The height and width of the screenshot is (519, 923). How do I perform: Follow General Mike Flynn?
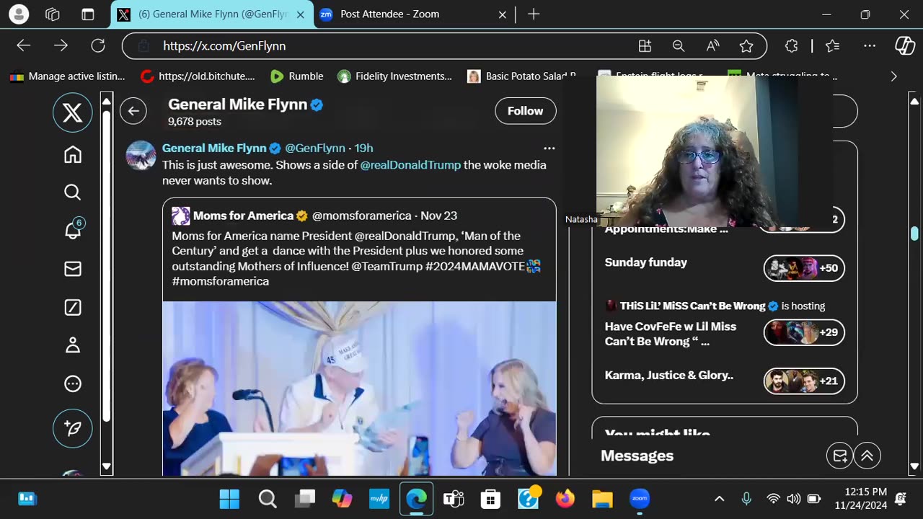pyautogui.click(x=525, y=111)
